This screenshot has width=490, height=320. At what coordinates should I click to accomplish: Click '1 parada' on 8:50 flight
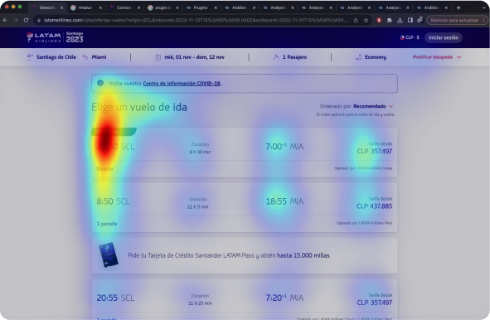107,224
